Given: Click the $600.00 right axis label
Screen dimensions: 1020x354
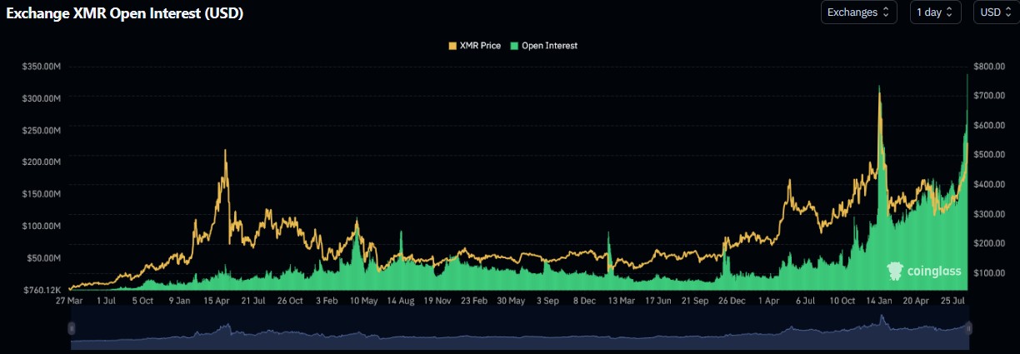Looking at the screenshot, I should [x=988, y=125].
